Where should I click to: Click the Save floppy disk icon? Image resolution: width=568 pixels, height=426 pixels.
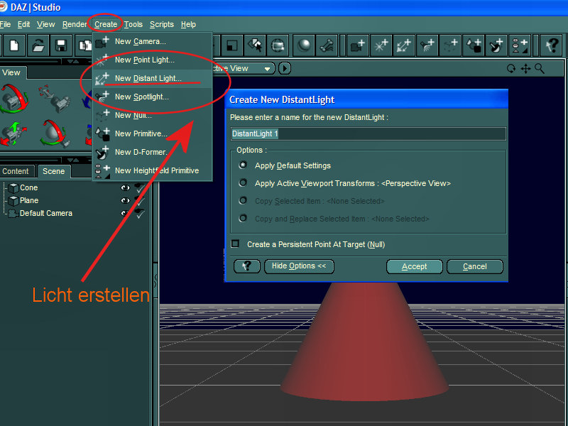(61, 45)
